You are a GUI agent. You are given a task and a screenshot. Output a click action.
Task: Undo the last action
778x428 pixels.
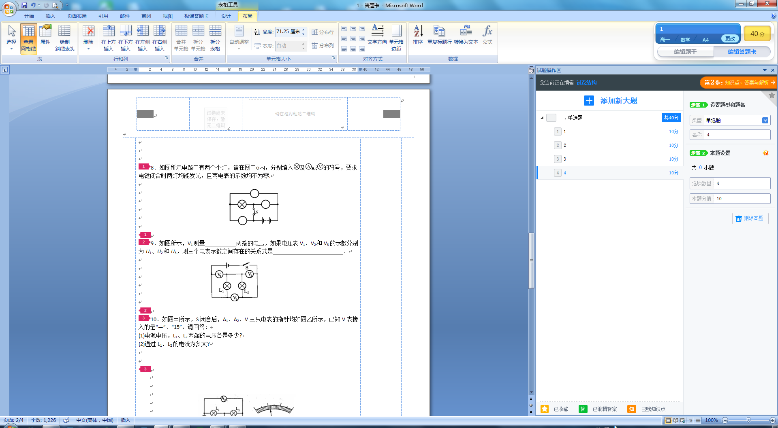(x=33, y=5)
